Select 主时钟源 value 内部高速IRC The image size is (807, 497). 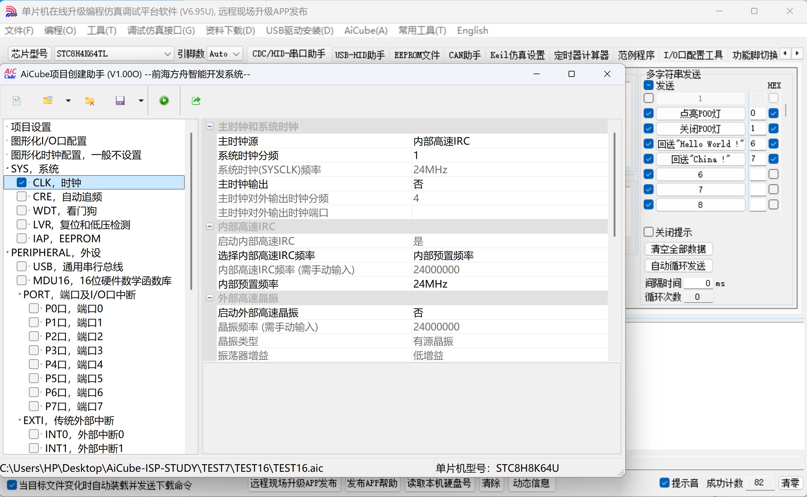[x=509, y=141]
